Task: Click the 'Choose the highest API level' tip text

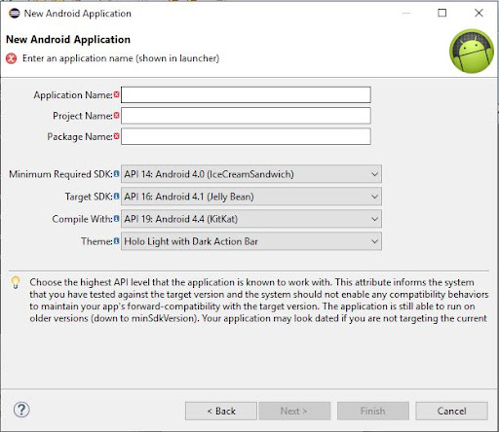Action: click(x=258, y=301)
